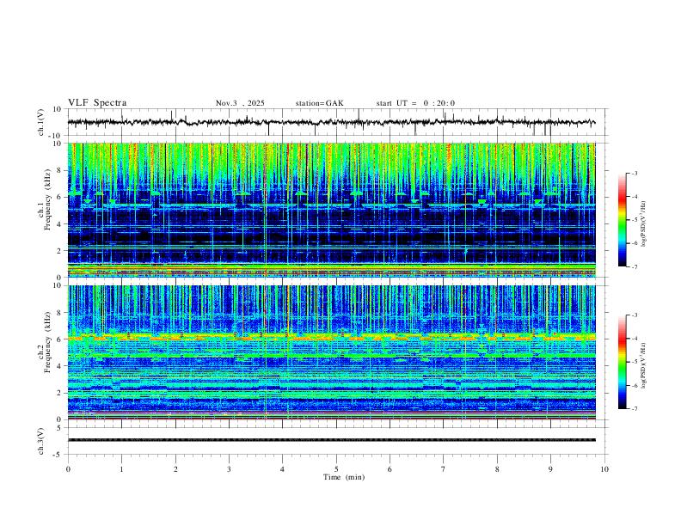This screenshot has height=526, width=681.
Task: Click the "Time (min)" axis title
Action: click(344, 477)
